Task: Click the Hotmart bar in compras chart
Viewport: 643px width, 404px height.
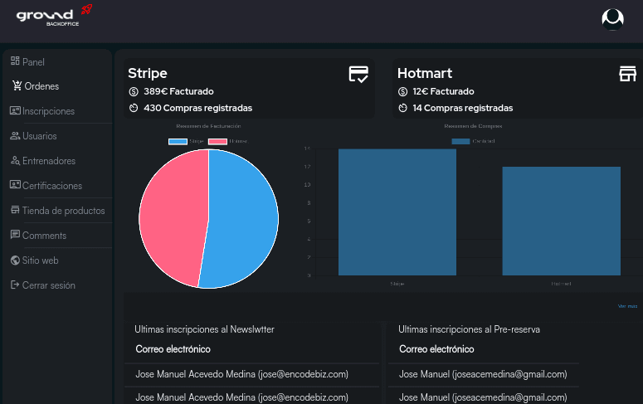Action: 562,221
